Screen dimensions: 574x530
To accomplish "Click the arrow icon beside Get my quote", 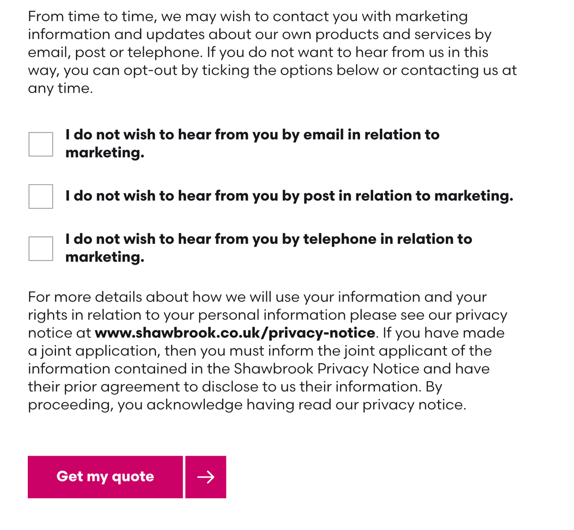I will tap(206, 477).
